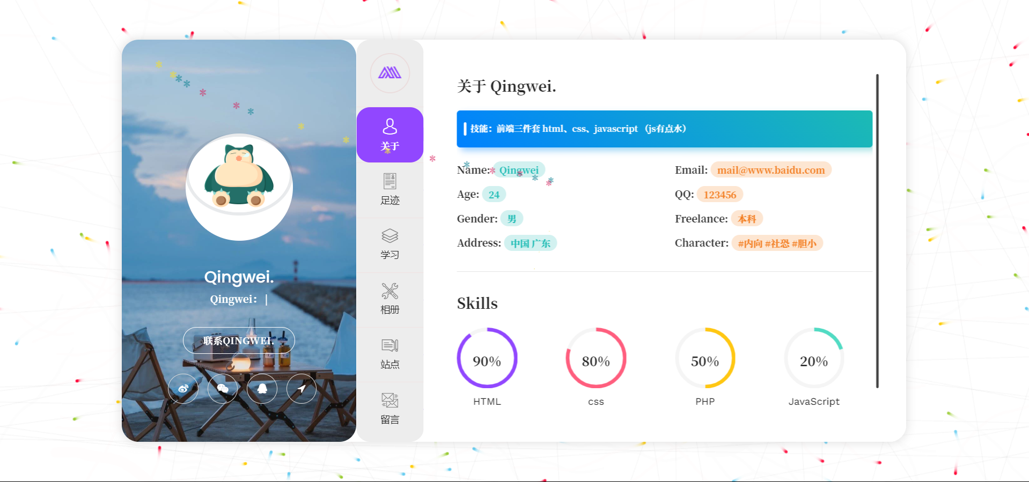Click the vertical scrollbar on content panel
The height and width of the screenshot is (482, 1029).
tap(877, 231)
